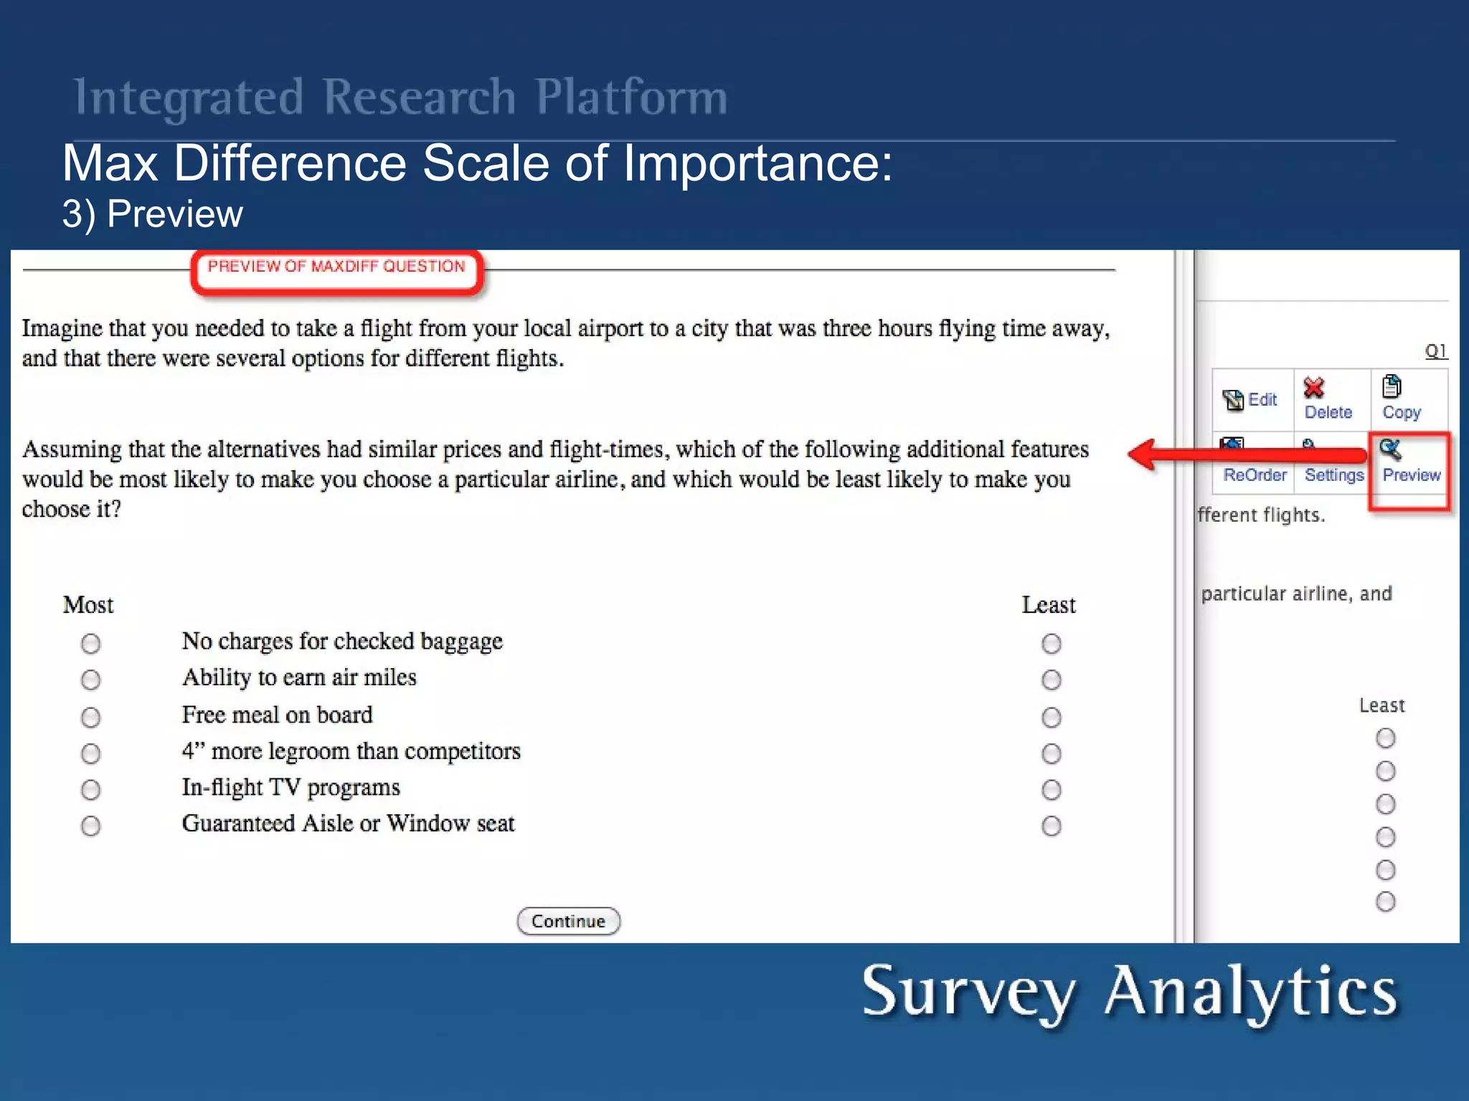This screenshot has width=1469, height=1101.
Task: Select Least for No charges for checked baggage
Action: coord(1052,643)
